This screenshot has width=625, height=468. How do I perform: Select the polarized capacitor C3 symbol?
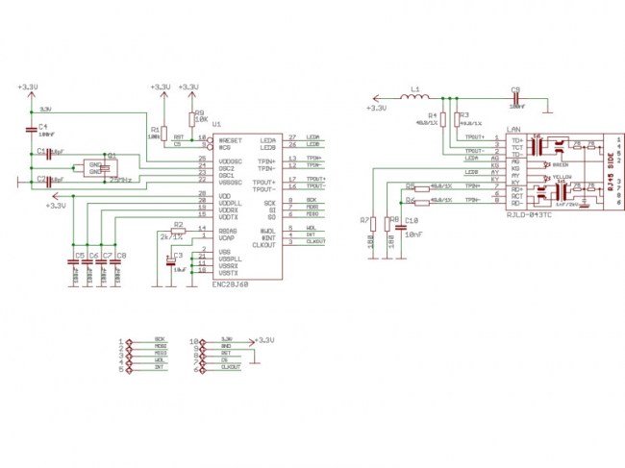point(173,260)
